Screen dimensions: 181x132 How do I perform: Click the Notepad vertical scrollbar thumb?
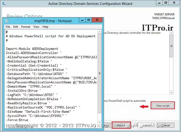click(100, 73)
